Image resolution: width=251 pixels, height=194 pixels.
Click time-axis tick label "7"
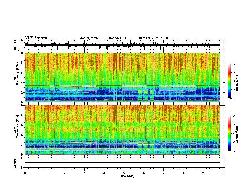point(164,173)
